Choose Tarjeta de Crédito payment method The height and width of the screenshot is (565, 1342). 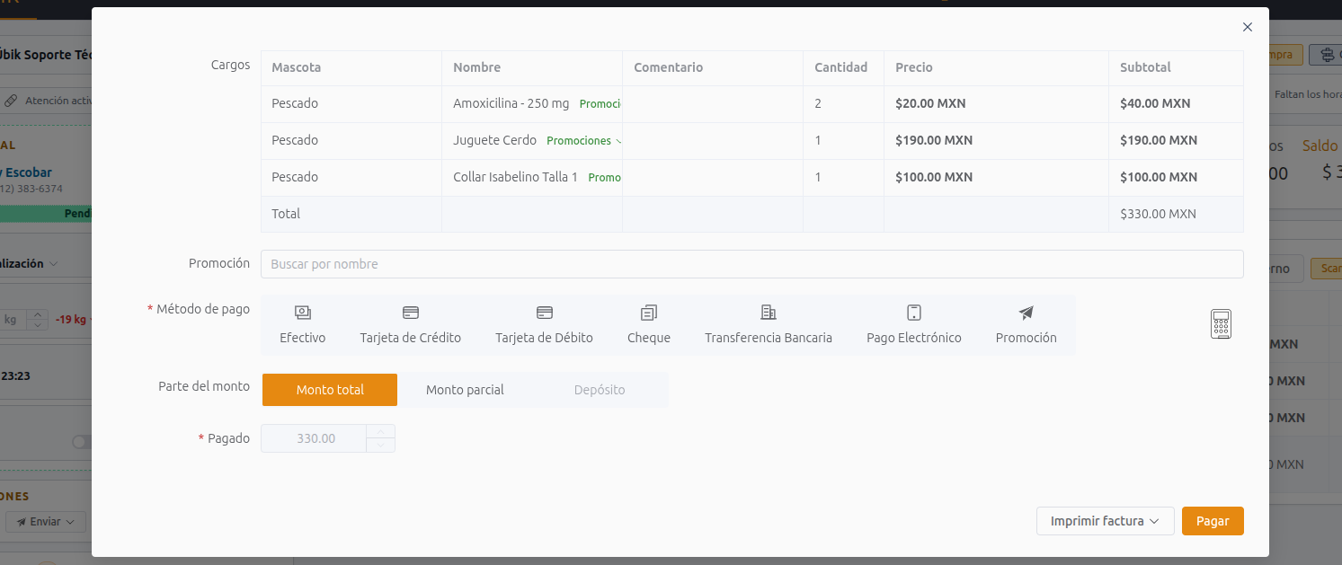point(410,325)
